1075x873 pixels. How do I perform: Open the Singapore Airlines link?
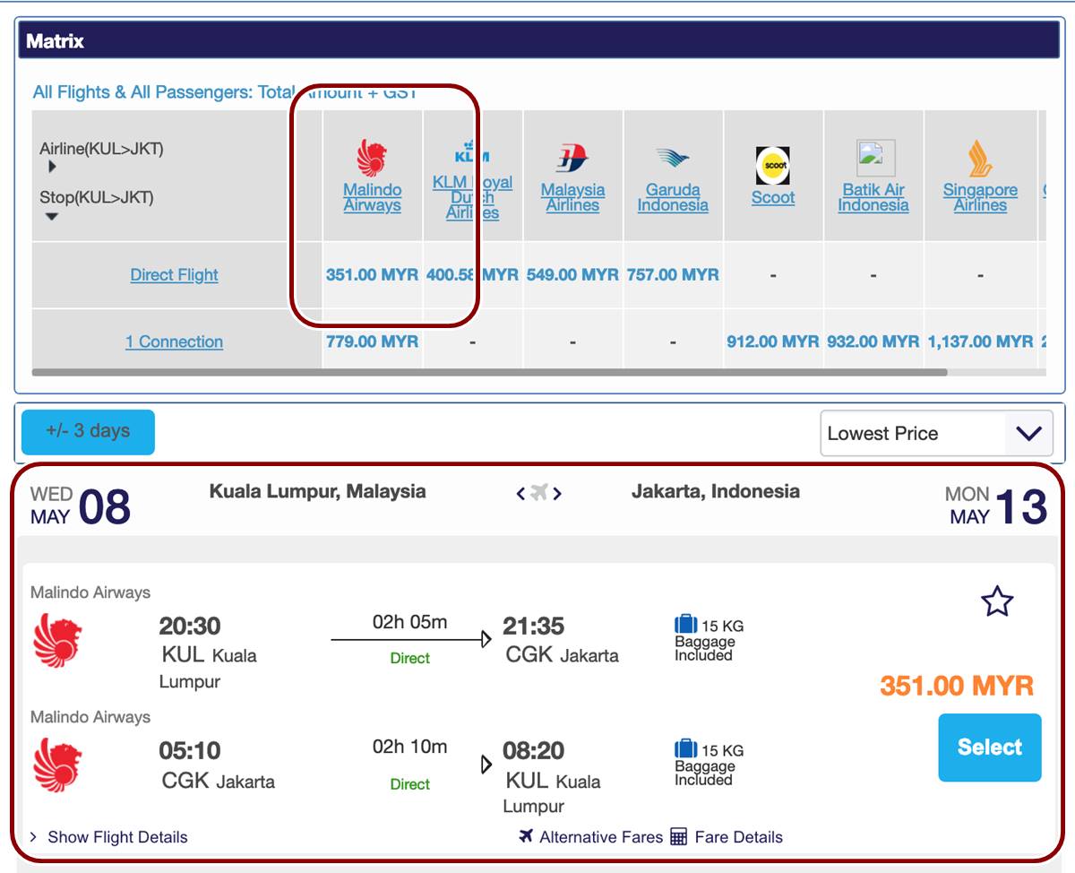pos(980,197)
